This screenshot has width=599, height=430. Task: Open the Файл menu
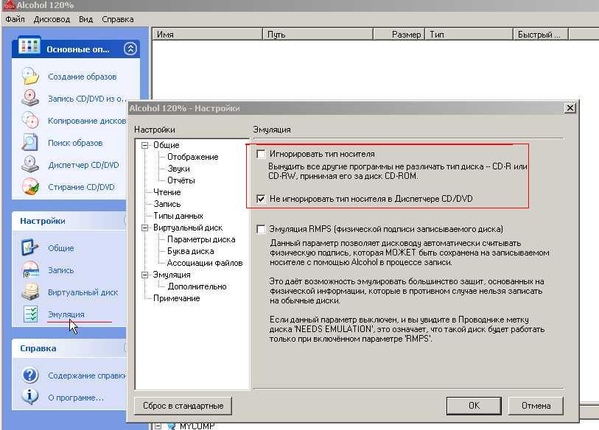click(15, 19)
